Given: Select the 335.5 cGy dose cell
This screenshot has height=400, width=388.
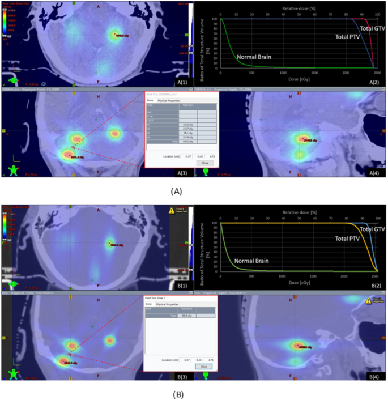Looking at the screenshot, I should (188, 125).
